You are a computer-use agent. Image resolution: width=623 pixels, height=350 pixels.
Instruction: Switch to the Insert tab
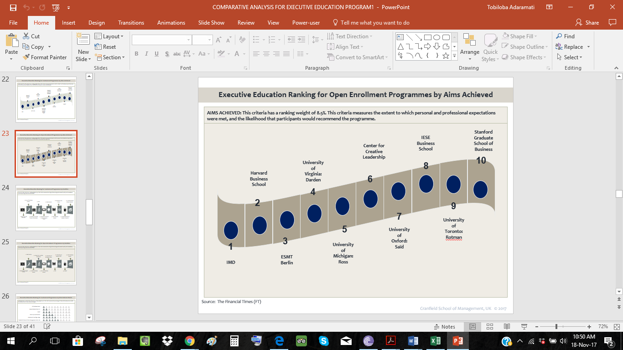pos(69,23)
